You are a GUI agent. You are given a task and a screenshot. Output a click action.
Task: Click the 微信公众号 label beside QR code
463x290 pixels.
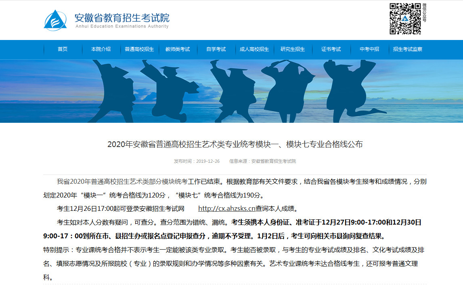[424, 13]
